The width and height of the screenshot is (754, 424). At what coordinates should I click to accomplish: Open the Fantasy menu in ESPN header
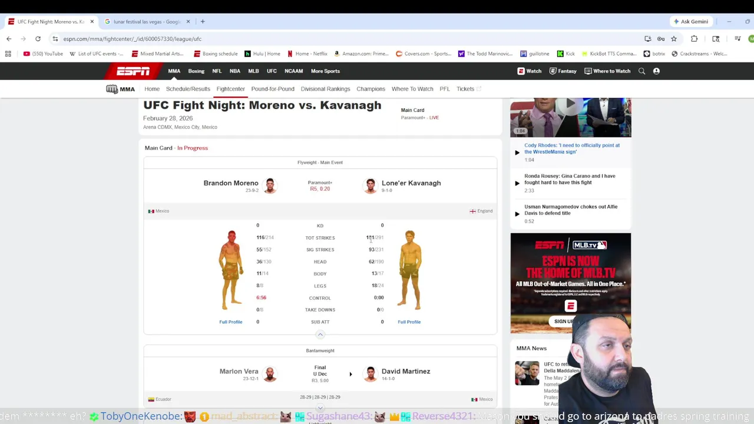(563, 71)
